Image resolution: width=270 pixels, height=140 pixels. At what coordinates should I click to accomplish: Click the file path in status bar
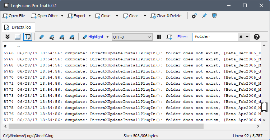pyautogui.click(x=28, y=136)
